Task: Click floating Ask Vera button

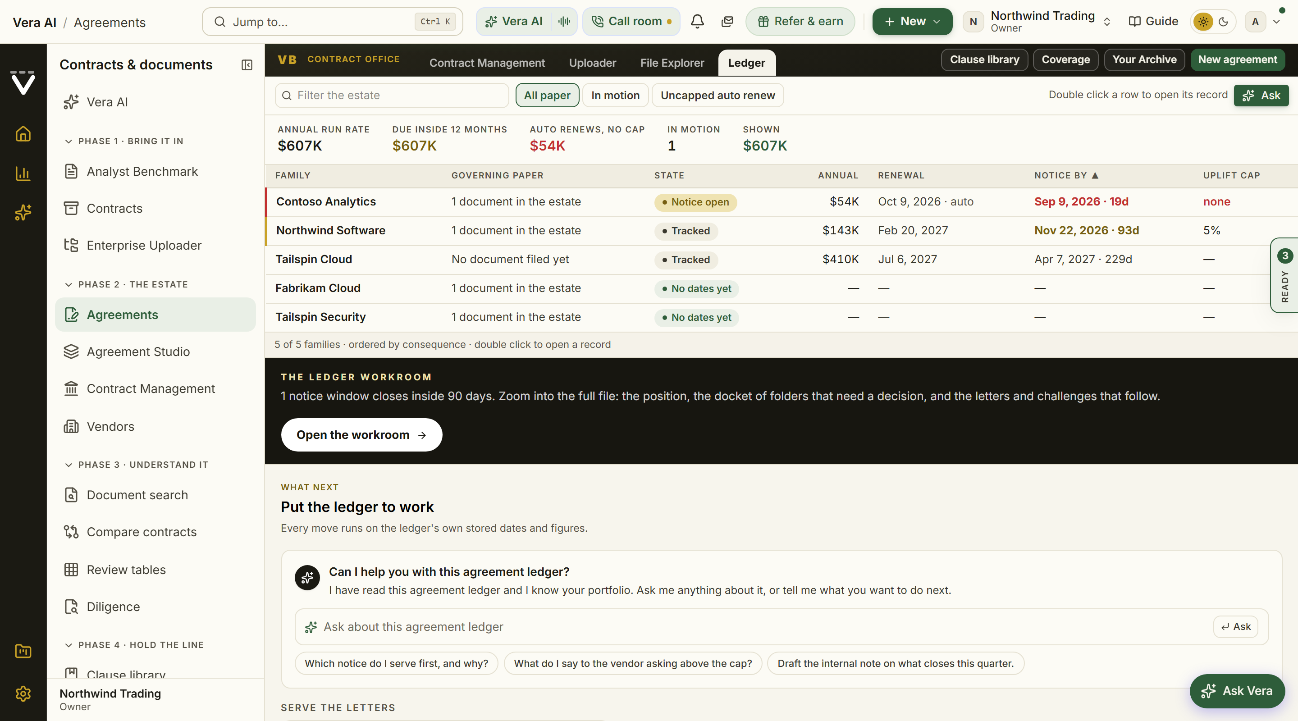Action: (1237, 691)
